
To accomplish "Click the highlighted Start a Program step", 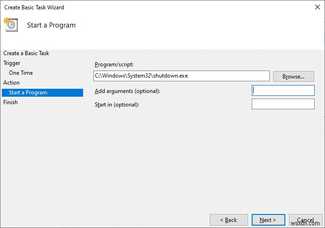I will (28, 93).
